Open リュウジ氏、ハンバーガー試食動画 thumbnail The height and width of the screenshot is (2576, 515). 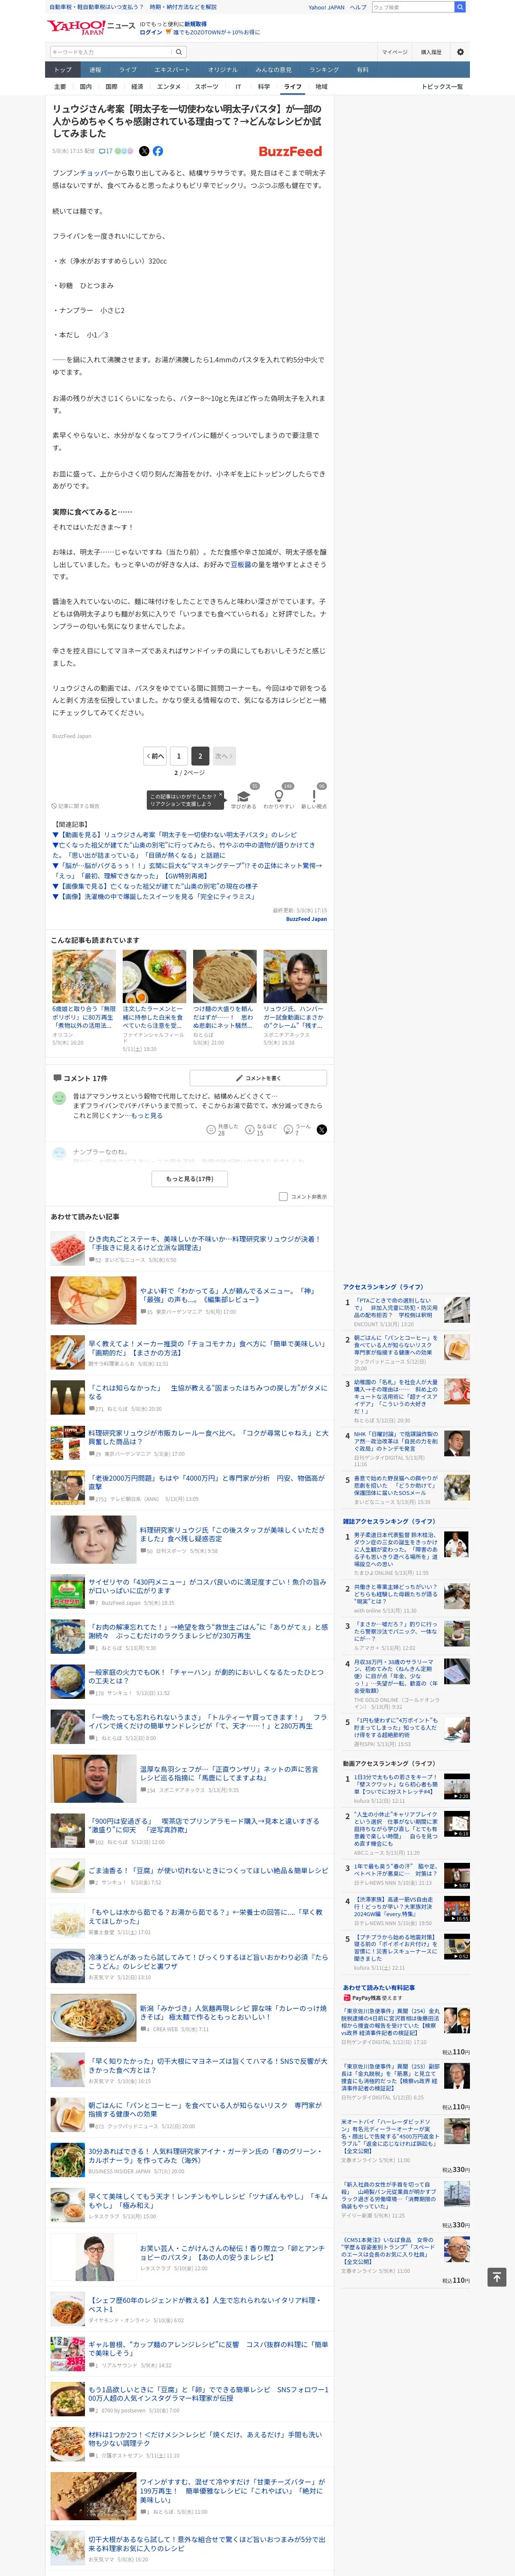pos(295,976)
